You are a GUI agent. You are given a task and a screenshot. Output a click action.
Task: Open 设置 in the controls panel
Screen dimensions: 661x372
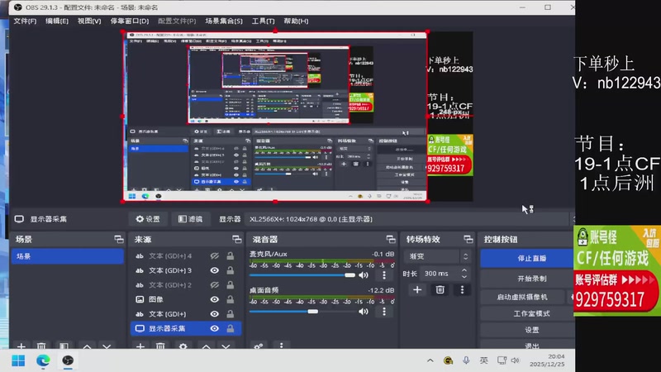(x=527, y=330)
